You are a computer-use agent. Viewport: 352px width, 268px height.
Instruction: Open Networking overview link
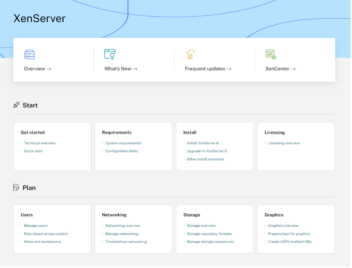pyautogui.click(x=123, y=226)
